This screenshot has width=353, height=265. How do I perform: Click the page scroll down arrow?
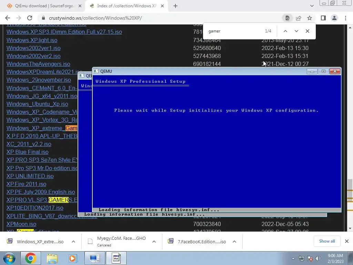[350, 228]
